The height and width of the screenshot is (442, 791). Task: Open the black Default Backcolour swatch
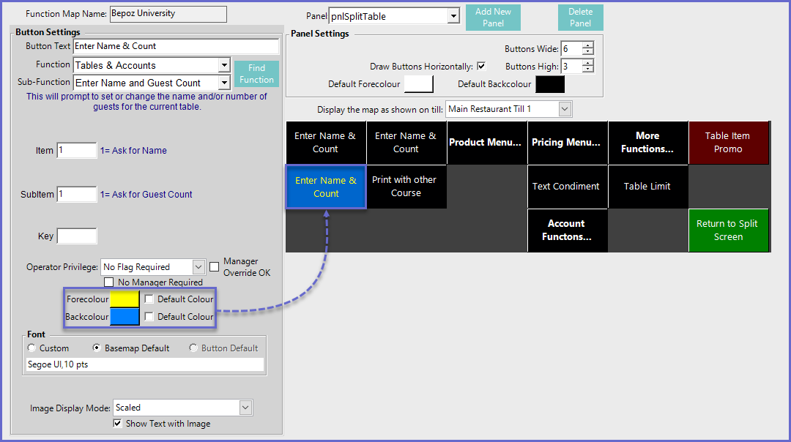[550, 83]
